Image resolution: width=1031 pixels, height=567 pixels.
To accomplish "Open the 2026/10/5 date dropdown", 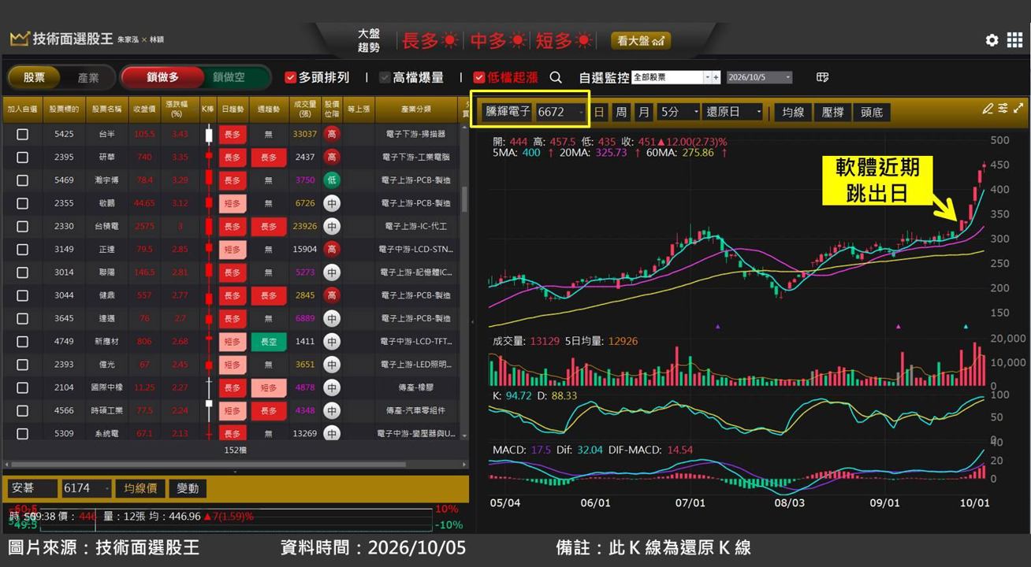I will 759,77.
